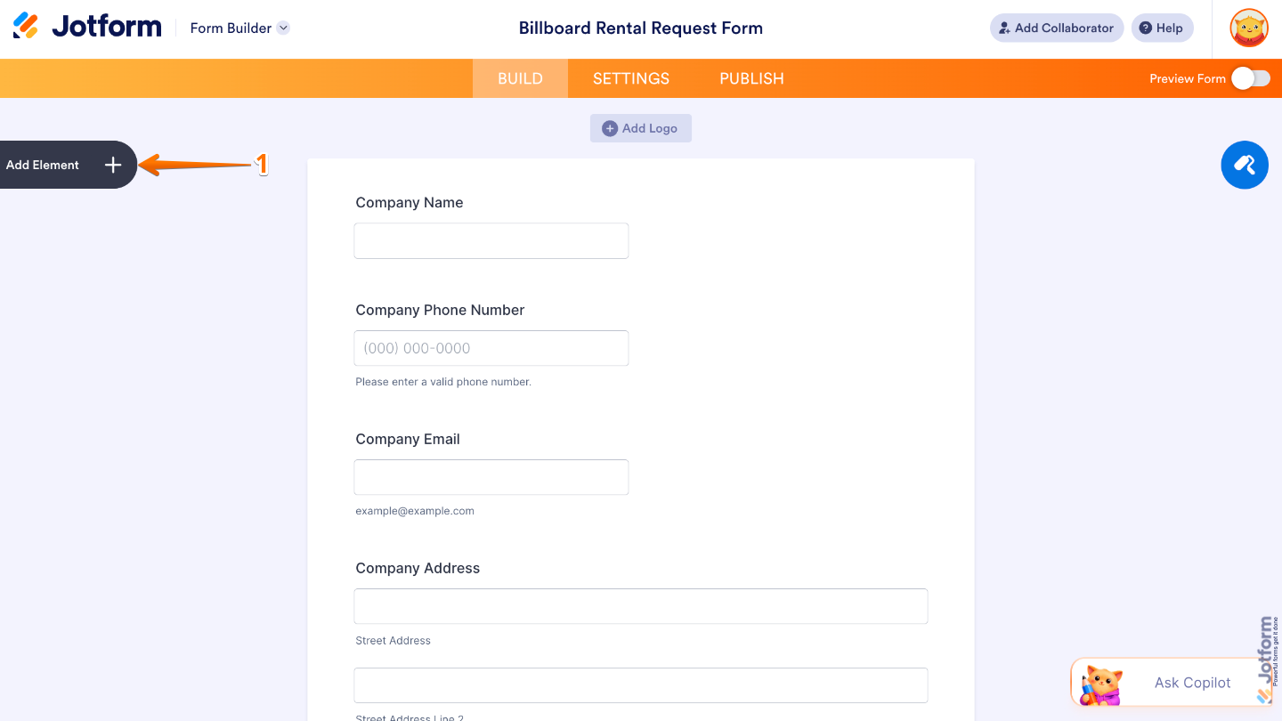Screen dimensions: 1282x721
Task: Click the Add Collaborator button
Action: click(x=1056, y=28)
